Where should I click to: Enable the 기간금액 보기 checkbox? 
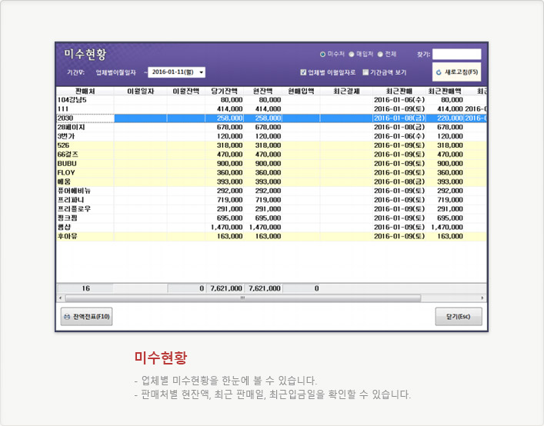pyautogui.click(x=366, y=72)
